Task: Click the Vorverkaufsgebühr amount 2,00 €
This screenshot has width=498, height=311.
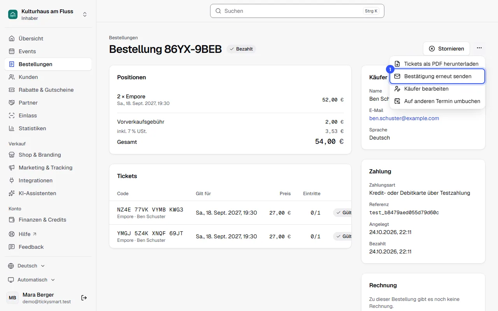Action: (x=334, y=122)
